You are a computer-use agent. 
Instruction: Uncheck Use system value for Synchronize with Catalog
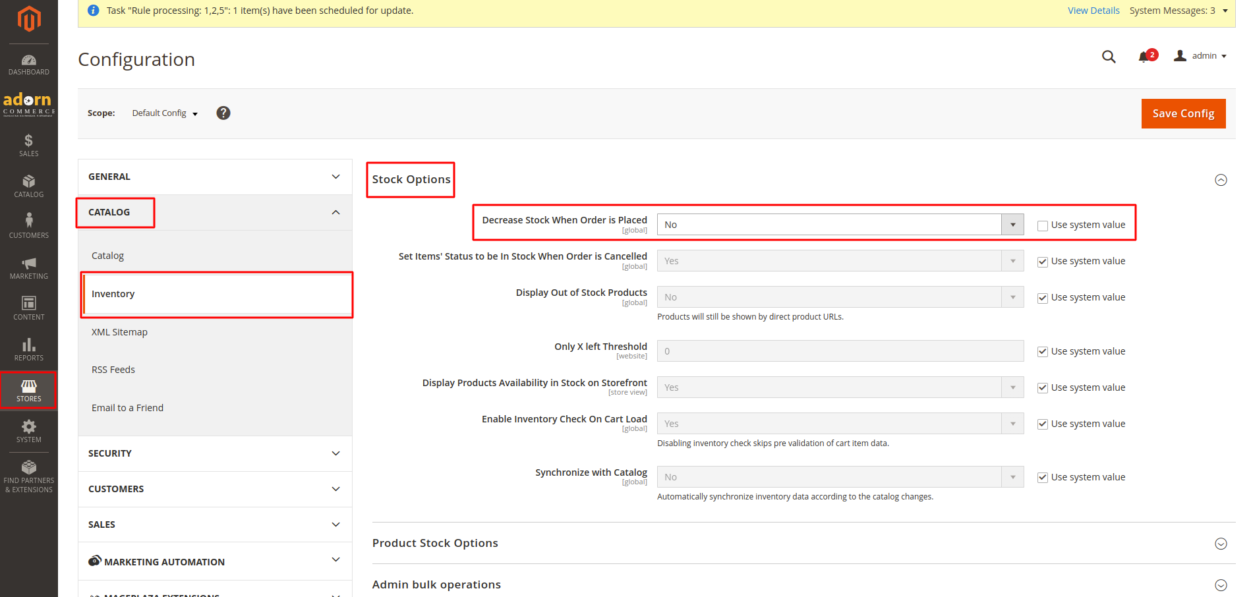click(x=1043, y=478)
